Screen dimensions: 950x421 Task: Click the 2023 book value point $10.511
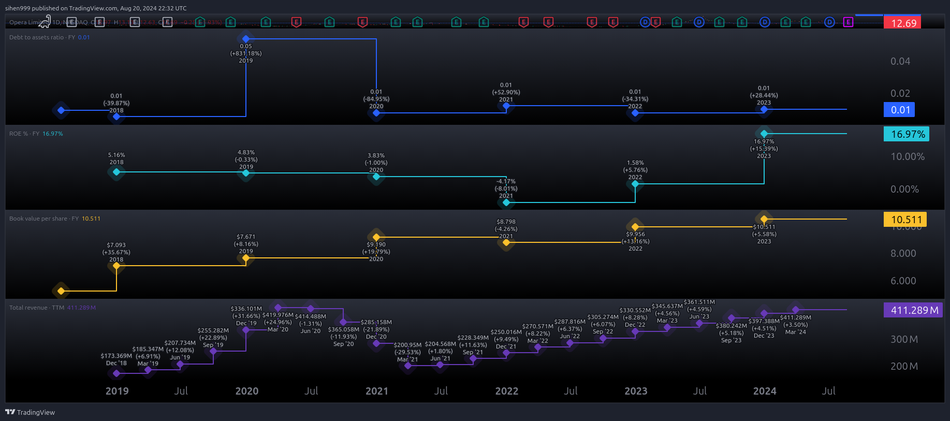[x=764, y=219]
